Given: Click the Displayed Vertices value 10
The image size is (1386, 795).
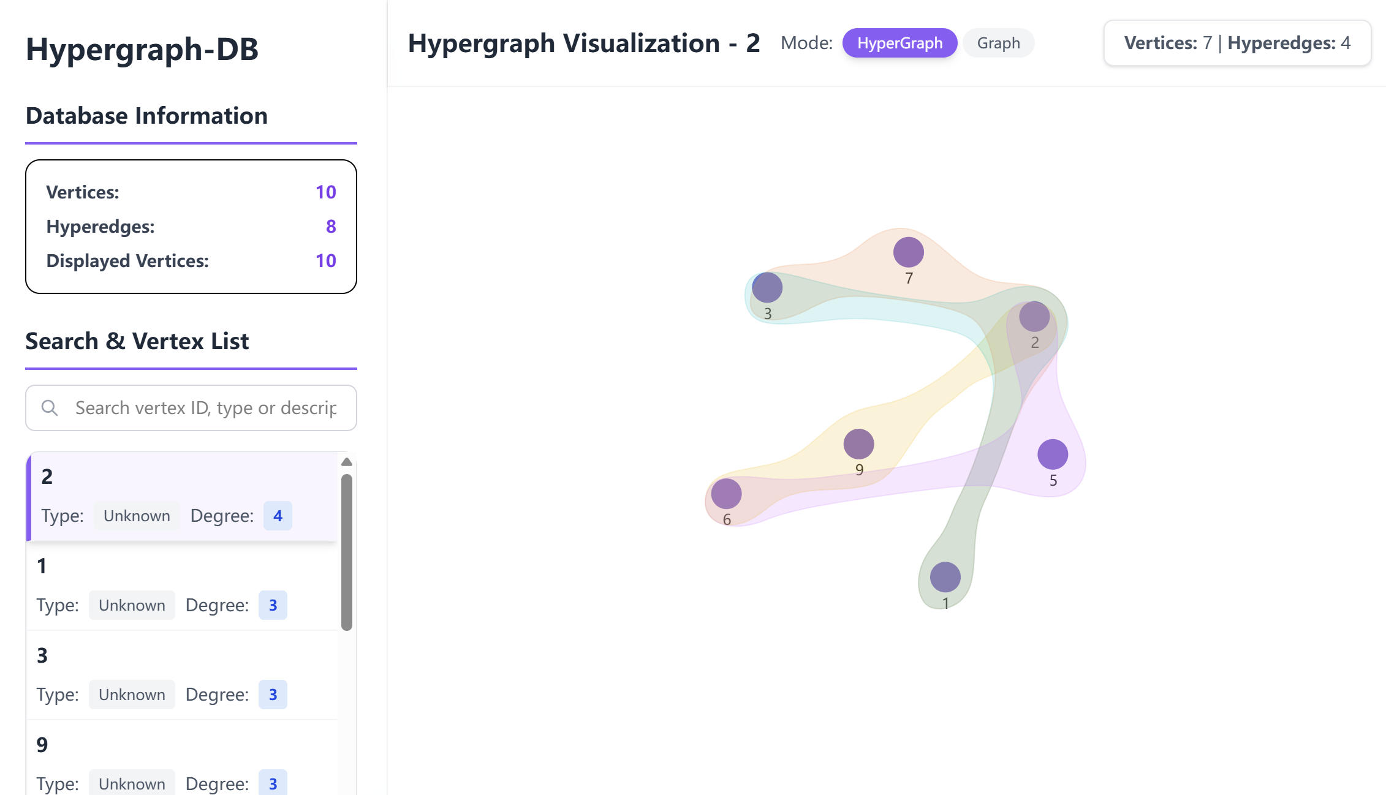Looking at the screenshot, I should coord(326,261).
